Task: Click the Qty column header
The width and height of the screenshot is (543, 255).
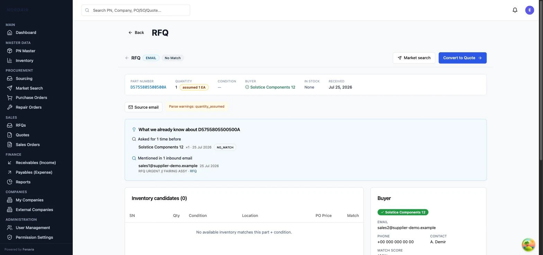Action: pos(176,216)
